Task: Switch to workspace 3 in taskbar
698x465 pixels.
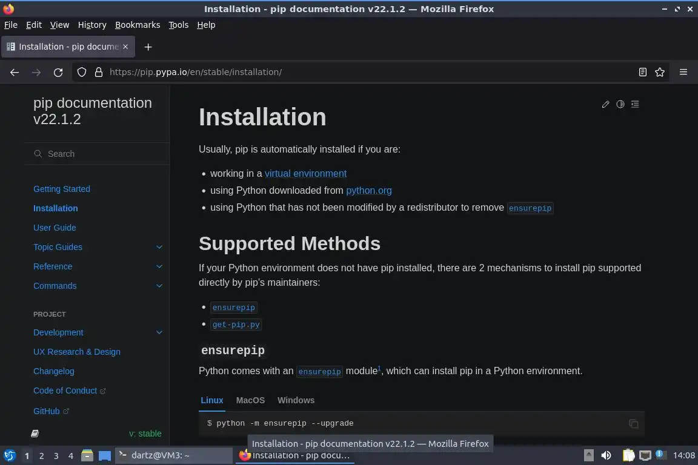Action: click(56, 456)
